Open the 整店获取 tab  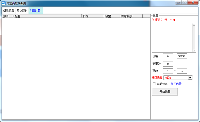tap(22, 11)
